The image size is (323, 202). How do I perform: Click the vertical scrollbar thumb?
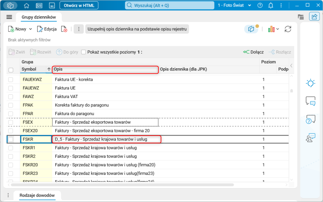[x=291, y=91]
